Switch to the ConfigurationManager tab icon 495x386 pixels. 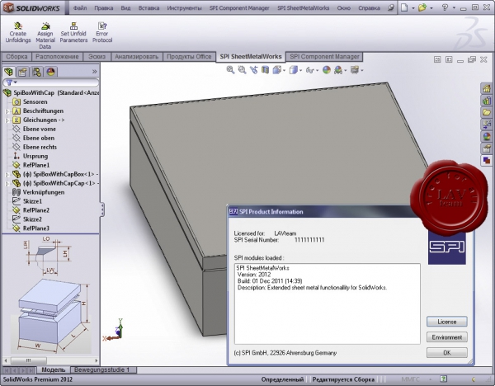click(x=36, y=72)
